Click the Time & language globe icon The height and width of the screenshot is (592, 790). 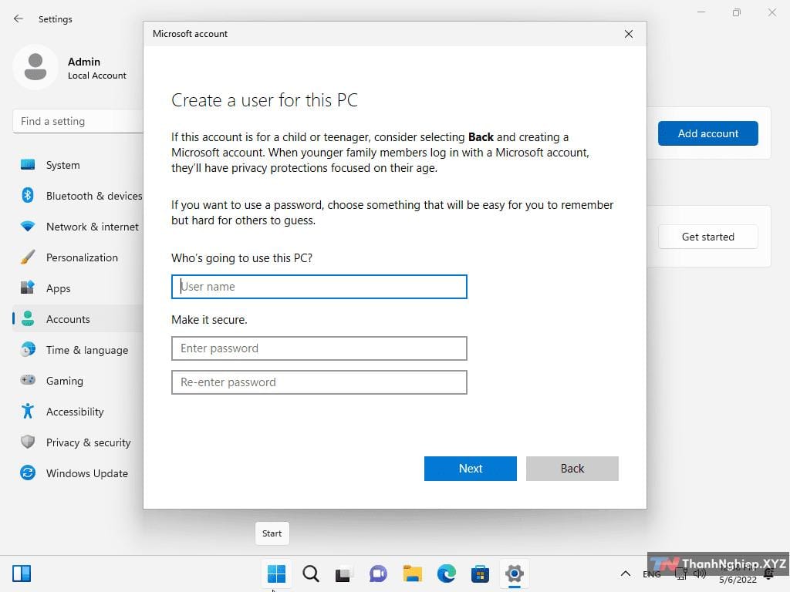pos(28,349)
